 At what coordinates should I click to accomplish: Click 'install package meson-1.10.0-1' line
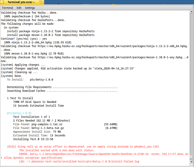pyautogui.click(x=51, y=35)
